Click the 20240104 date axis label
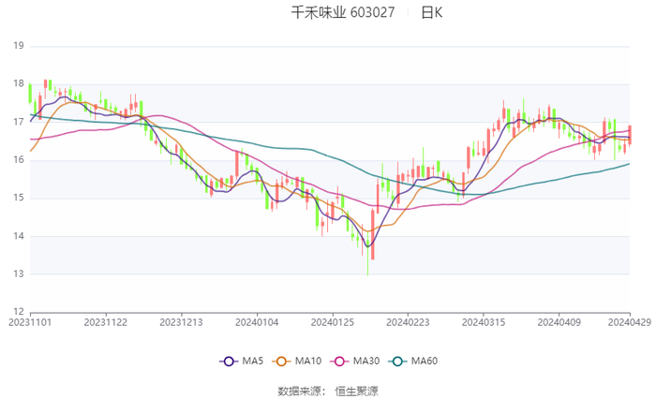 (x=257, y=322)
